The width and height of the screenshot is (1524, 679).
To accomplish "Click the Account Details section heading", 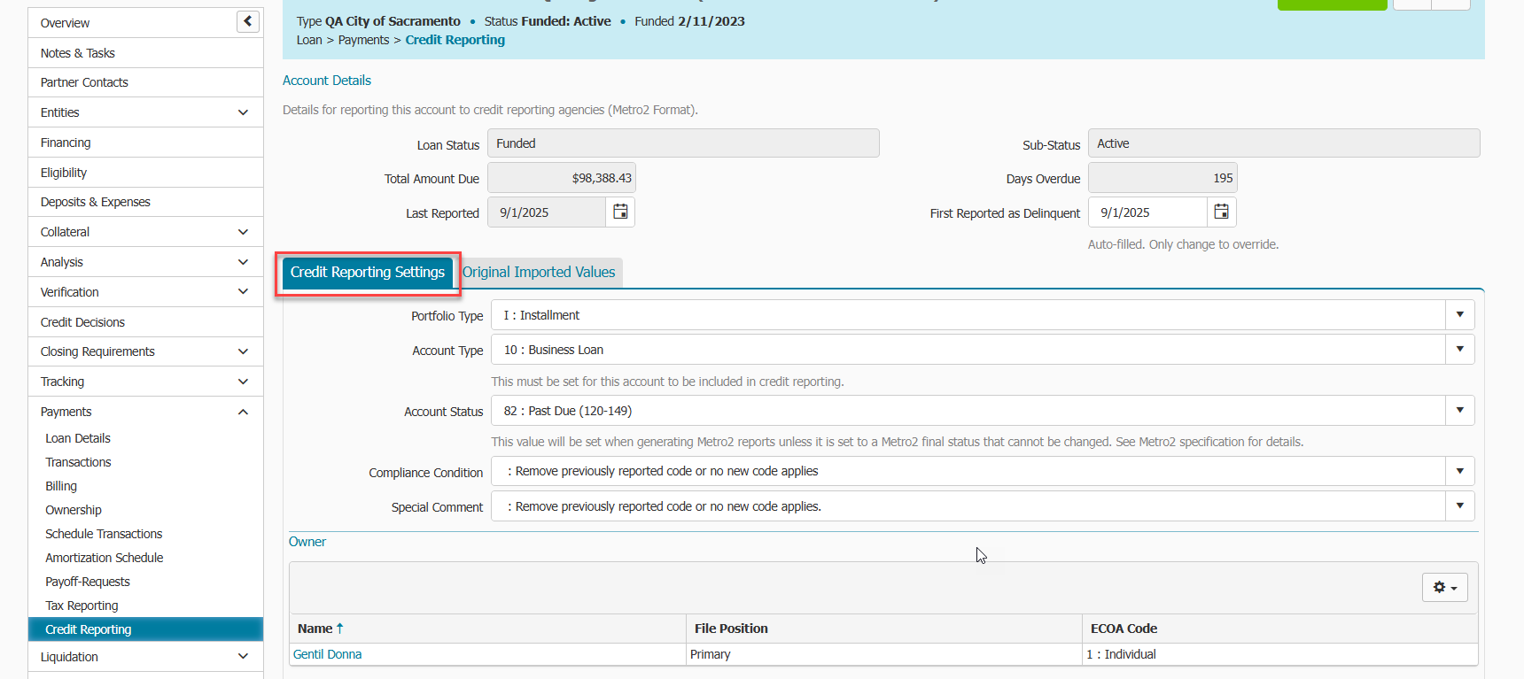I will [327, 81].
